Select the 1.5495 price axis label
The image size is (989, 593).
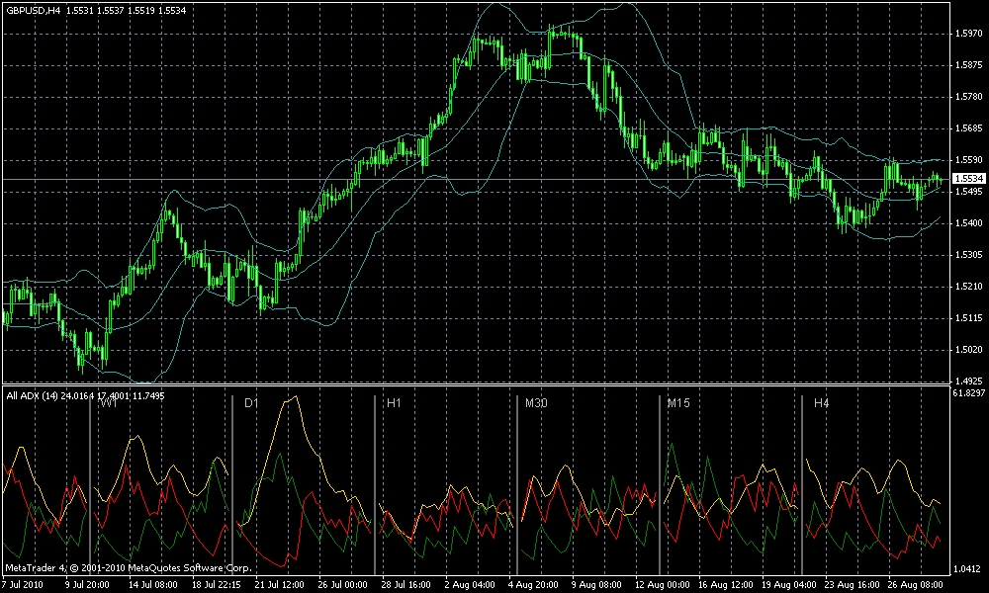tap(969, 192)
